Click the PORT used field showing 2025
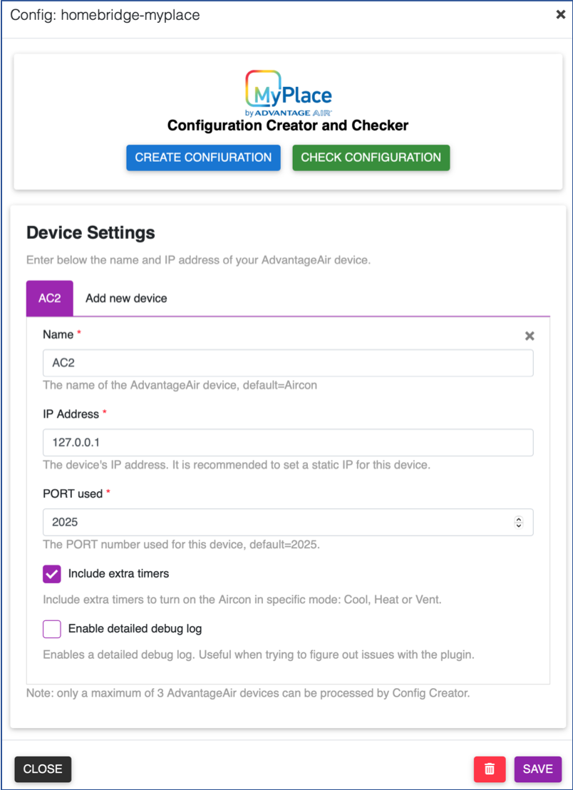Screen dimensions: 573x790 288,522
